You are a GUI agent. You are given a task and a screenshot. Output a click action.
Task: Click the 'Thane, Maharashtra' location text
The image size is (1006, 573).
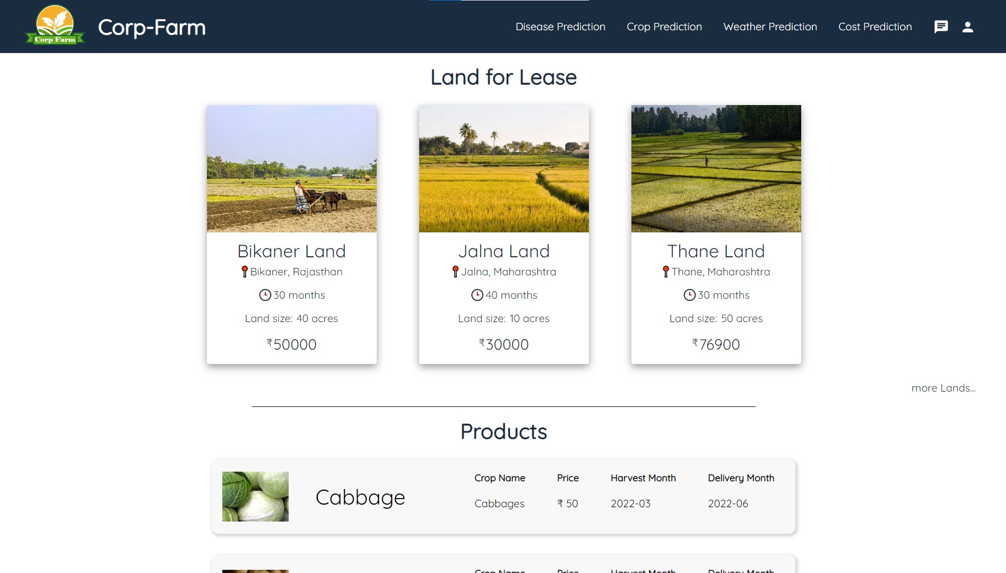tap(721, 272)
